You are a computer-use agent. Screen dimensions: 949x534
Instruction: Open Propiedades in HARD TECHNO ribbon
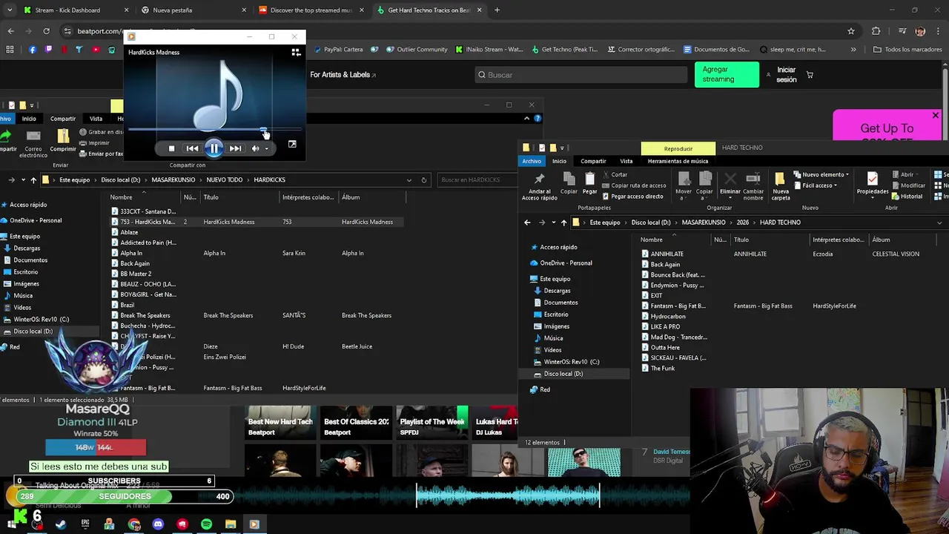[x=873, y=184]
